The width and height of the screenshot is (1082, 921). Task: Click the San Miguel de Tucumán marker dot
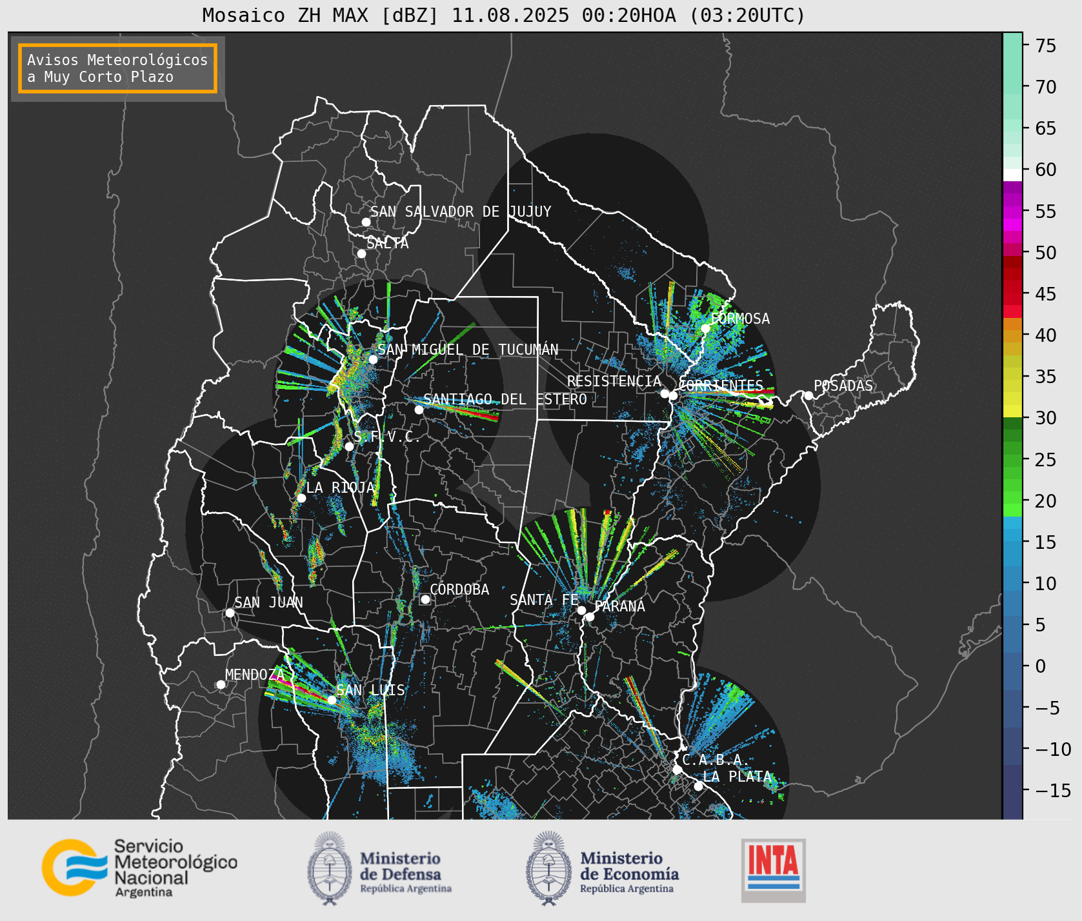tap(372, 359)
